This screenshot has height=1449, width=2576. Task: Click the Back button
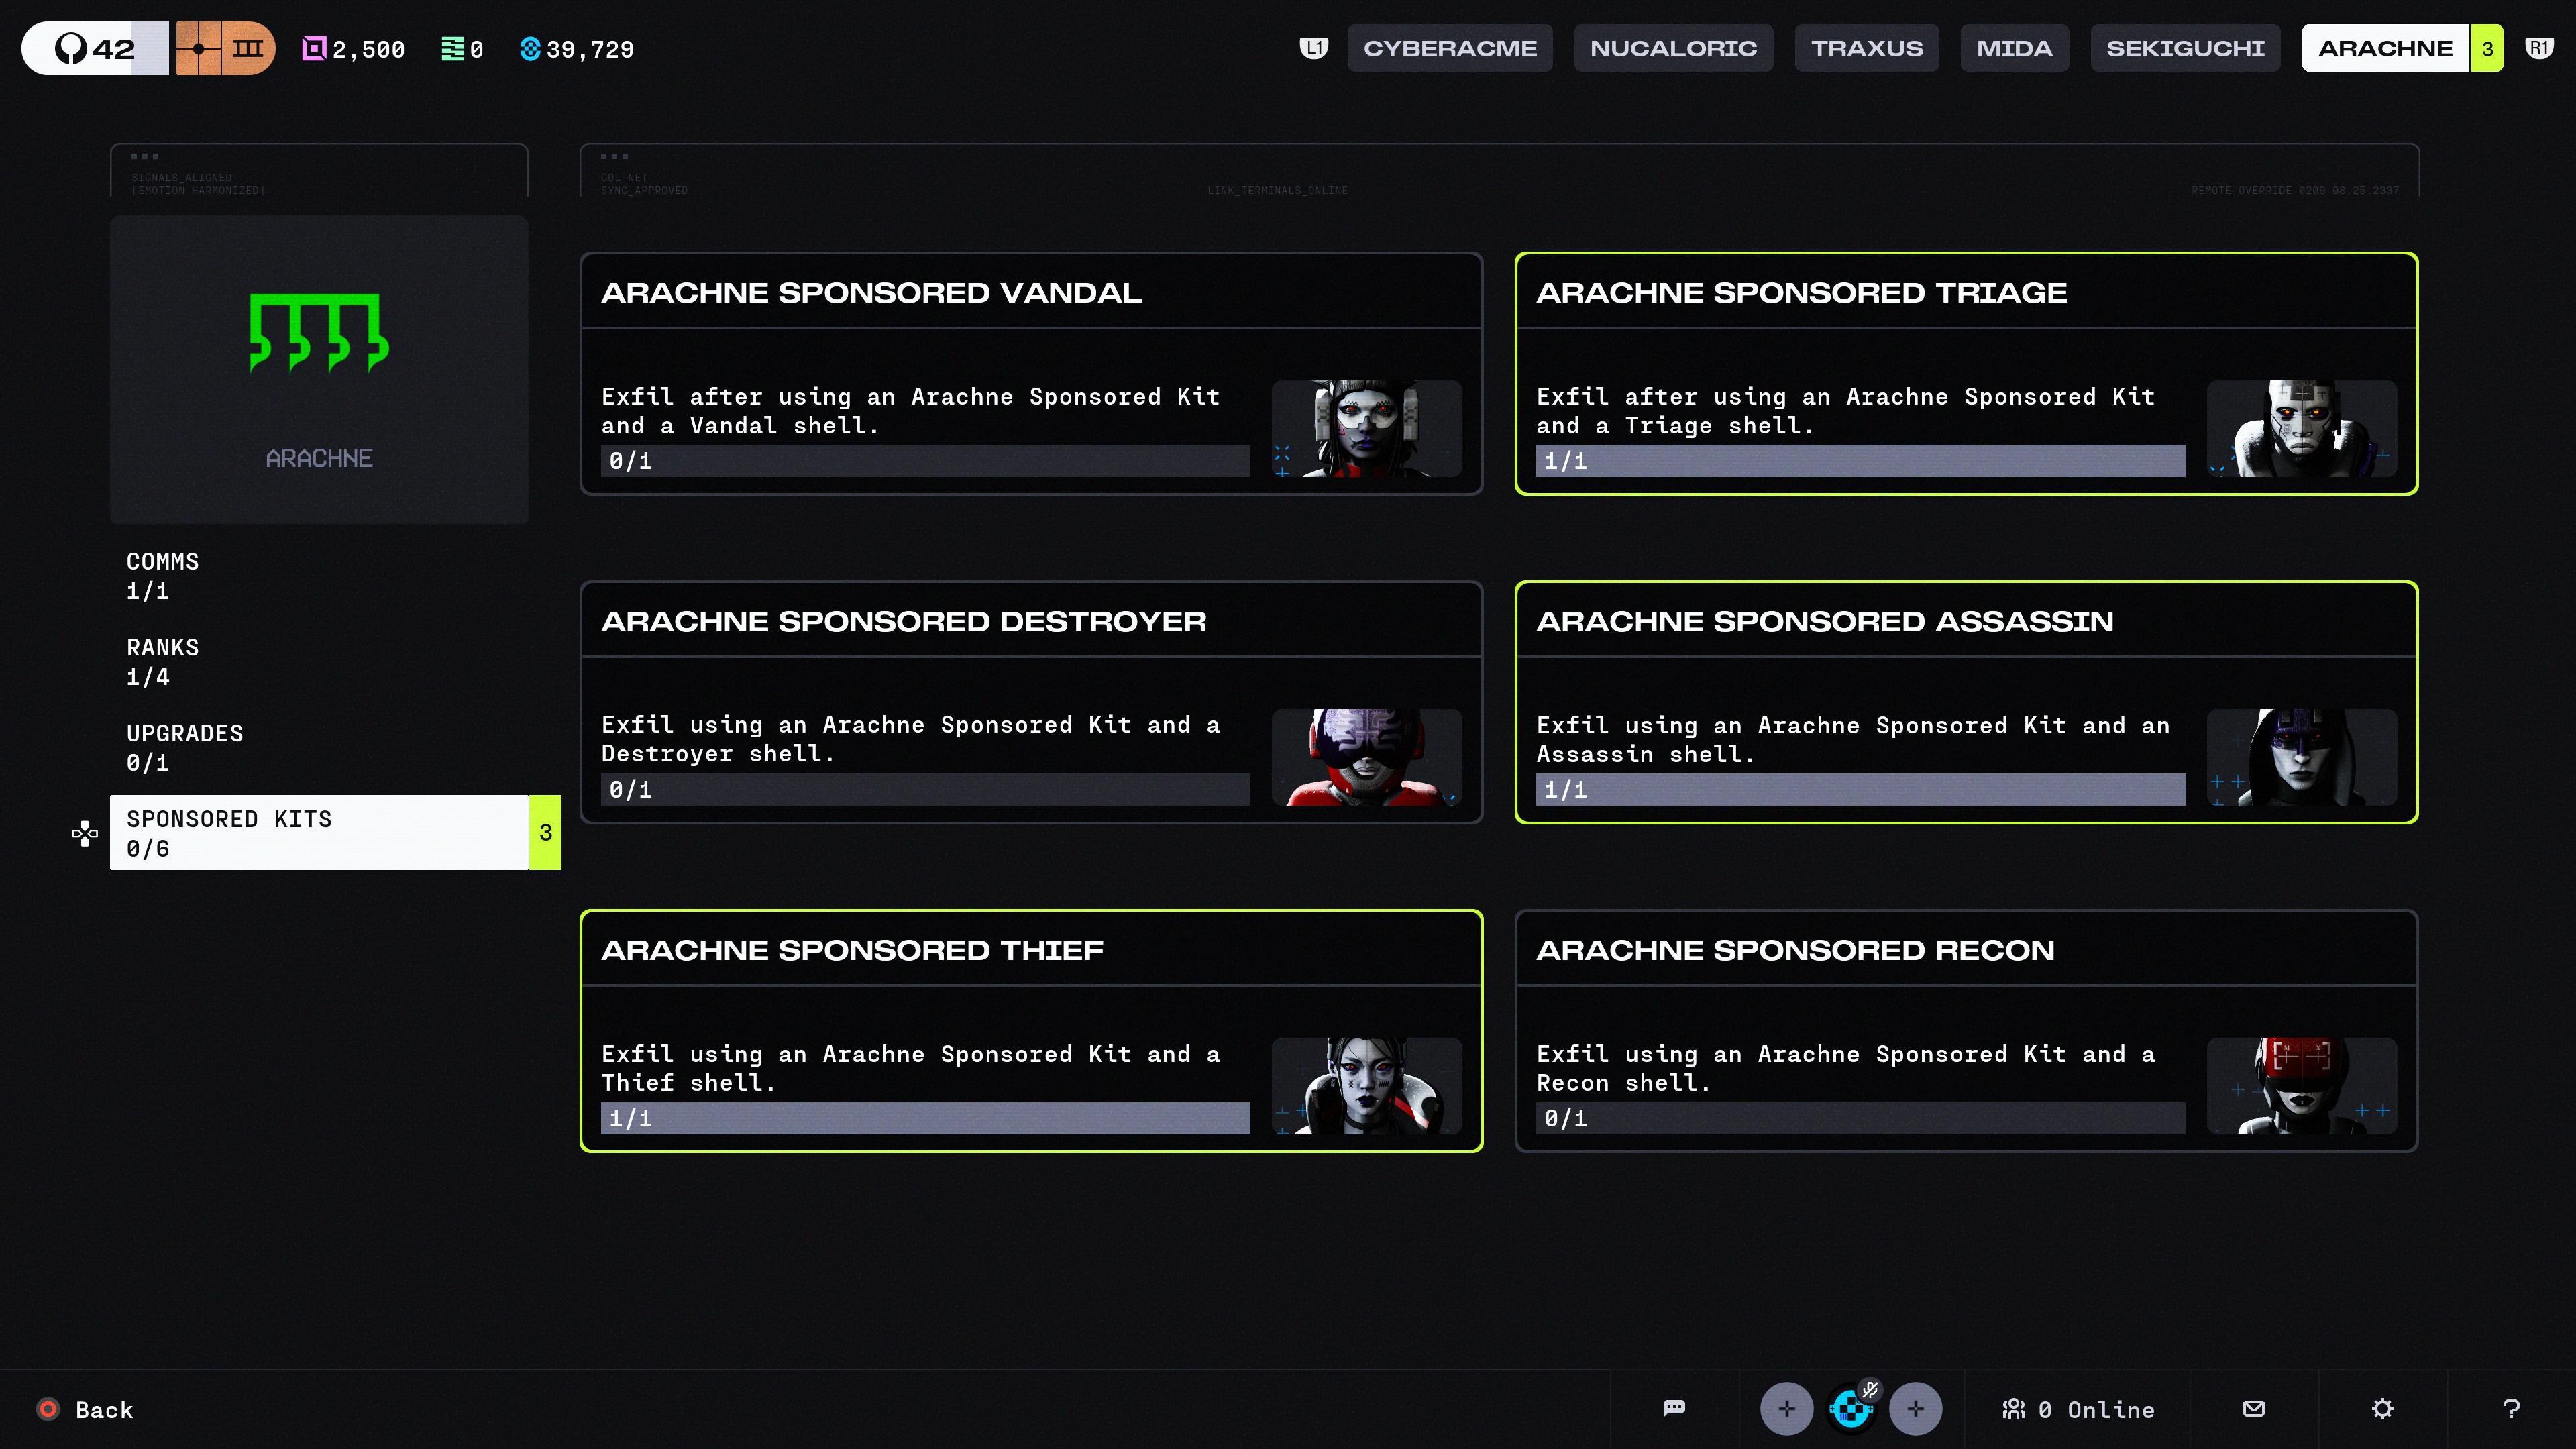point(85,1409)
